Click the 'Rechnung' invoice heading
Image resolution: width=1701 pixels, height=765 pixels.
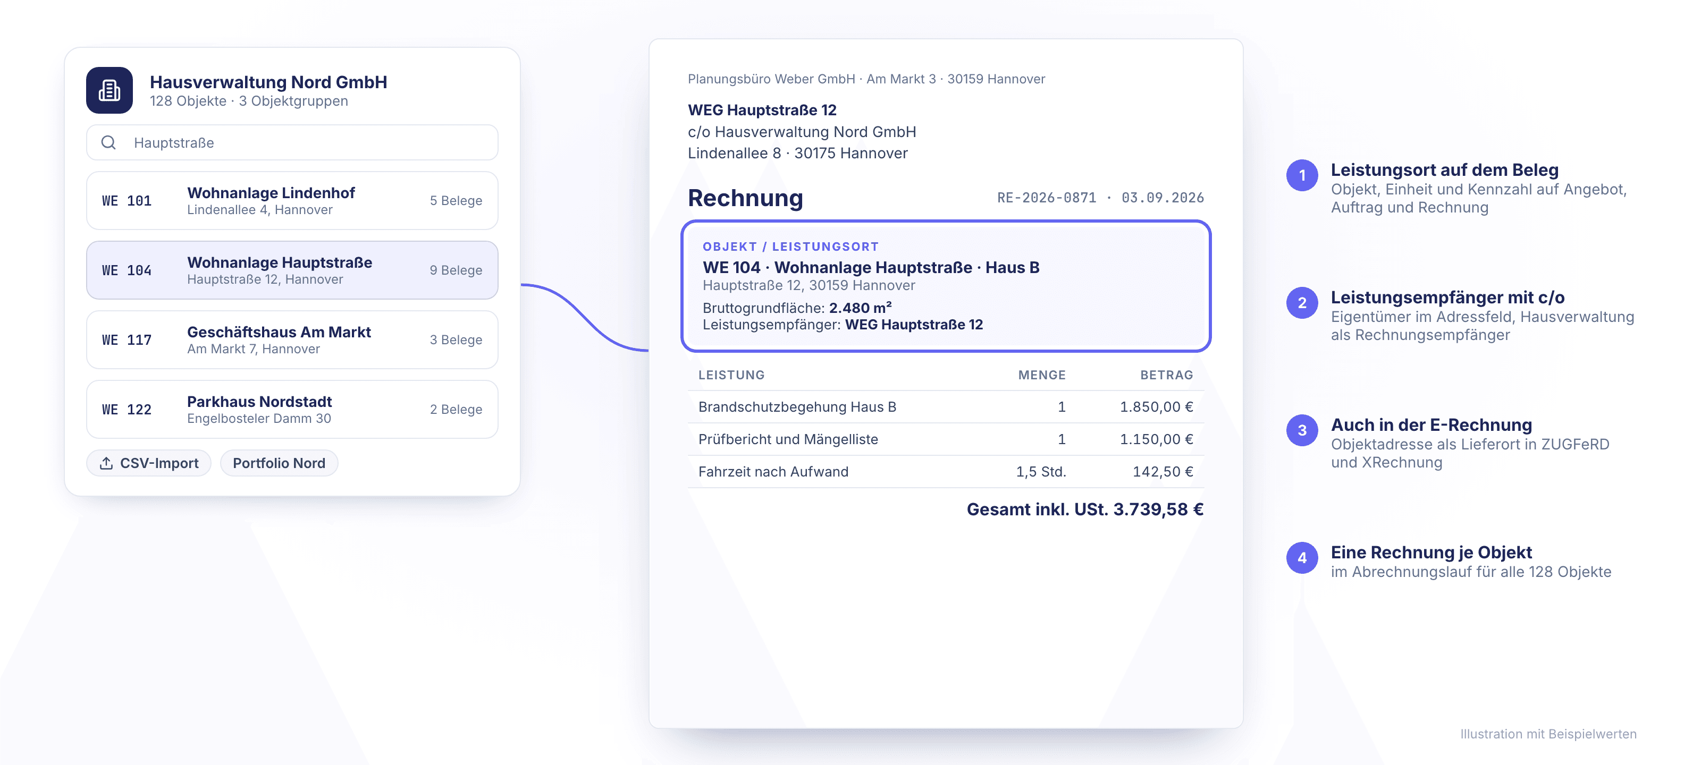[x=745, y=198]
